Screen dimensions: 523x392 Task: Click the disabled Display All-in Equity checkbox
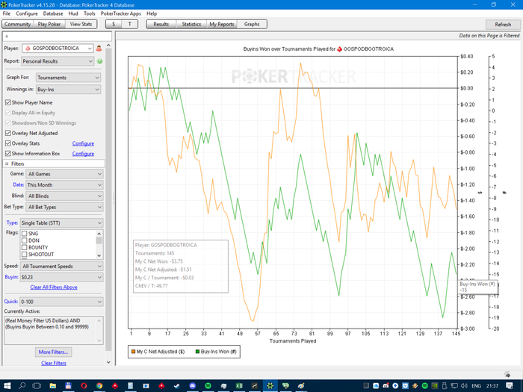tap(8, 113)
